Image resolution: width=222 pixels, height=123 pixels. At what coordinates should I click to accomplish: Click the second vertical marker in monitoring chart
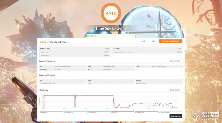tap(75, 101)
